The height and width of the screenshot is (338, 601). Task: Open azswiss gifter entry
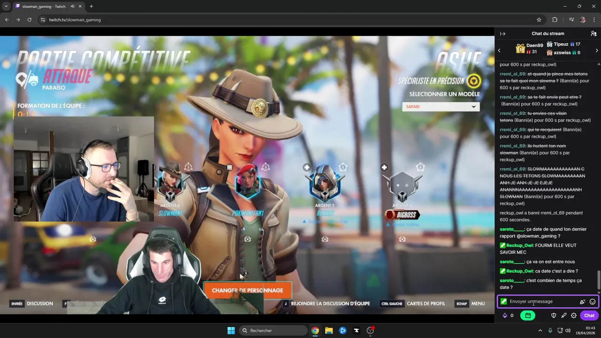563,53
